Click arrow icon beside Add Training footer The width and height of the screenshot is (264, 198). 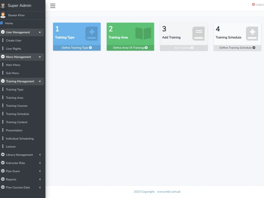point(192,48)
